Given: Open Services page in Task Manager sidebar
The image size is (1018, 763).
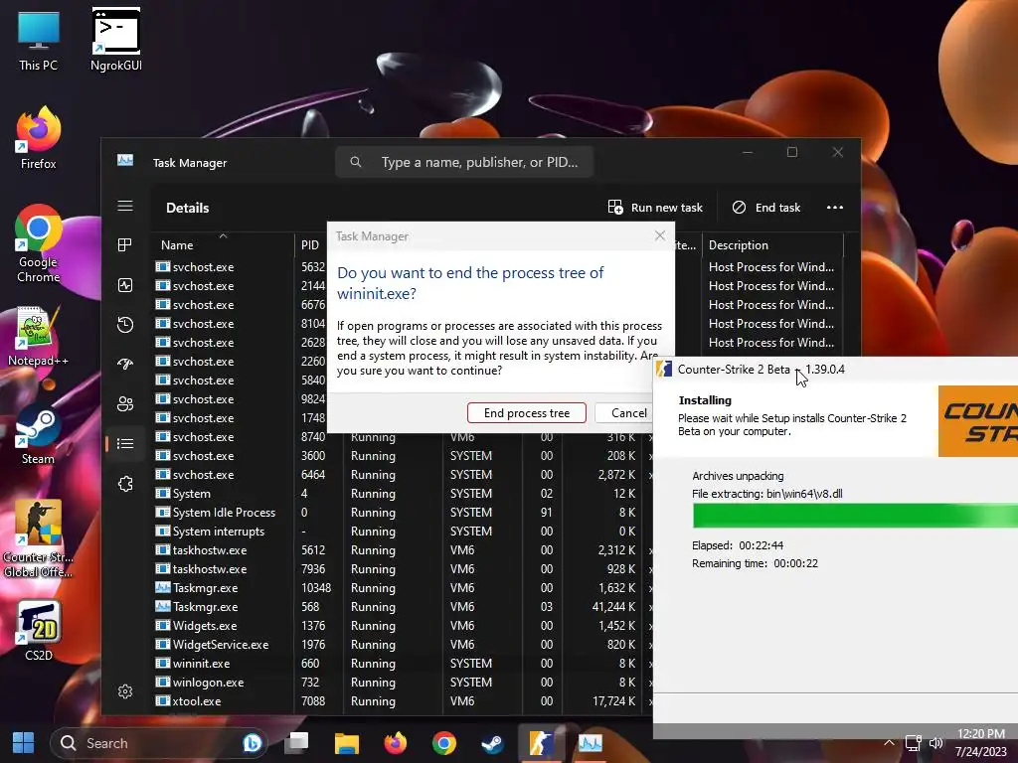Looking at the screenshot, I should pyautogui.click(x=125, y=484).
